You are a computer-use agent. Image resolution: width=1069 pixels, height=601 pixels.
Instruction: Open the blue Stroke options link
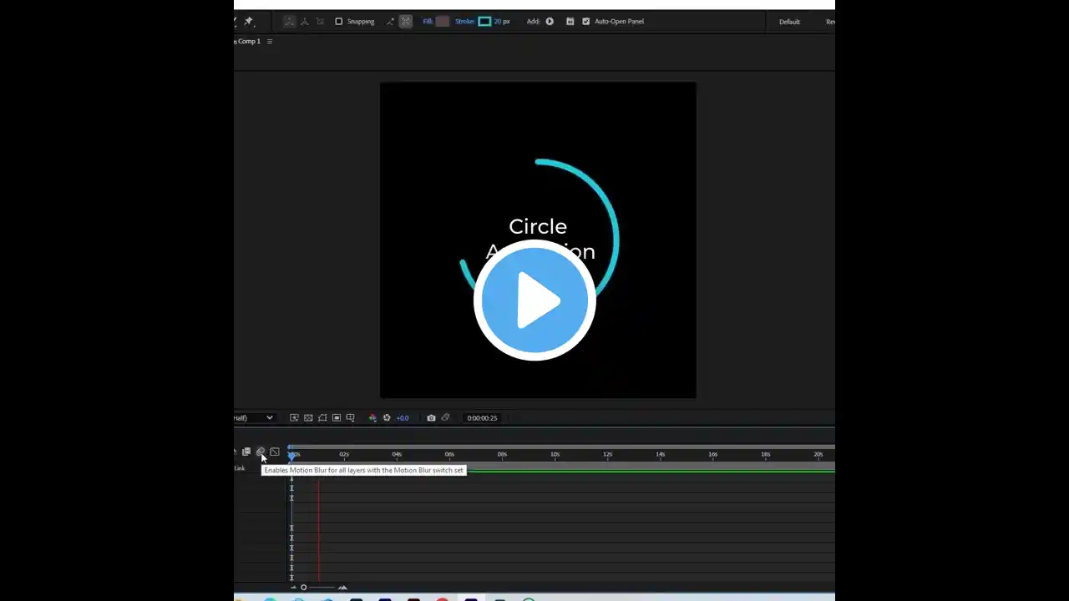click(464, 22)
